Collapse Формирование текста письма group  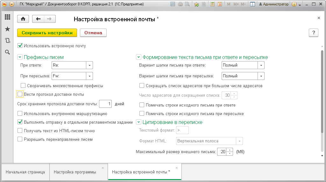coord(138,57)
